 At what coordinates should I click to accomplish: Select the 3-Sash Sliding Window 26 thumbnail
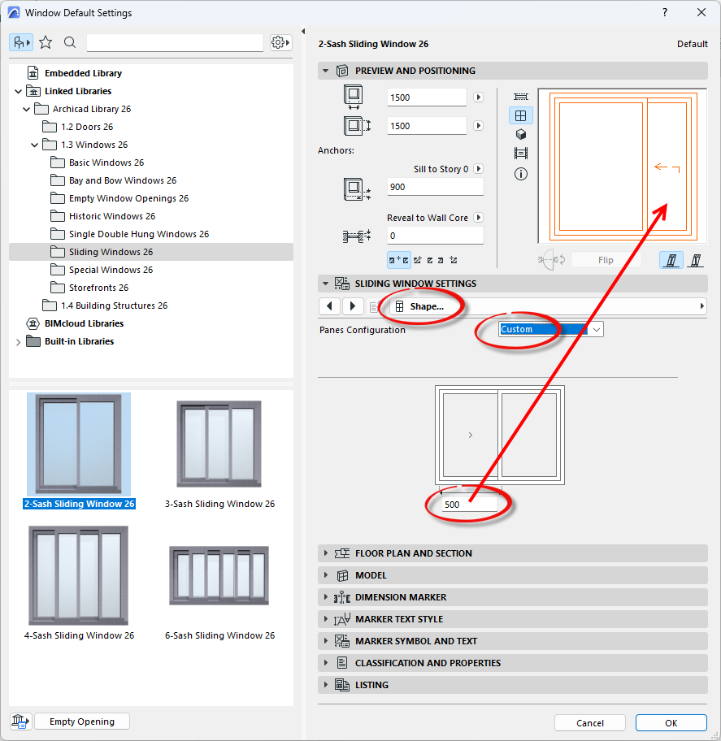tap(219, 444)
